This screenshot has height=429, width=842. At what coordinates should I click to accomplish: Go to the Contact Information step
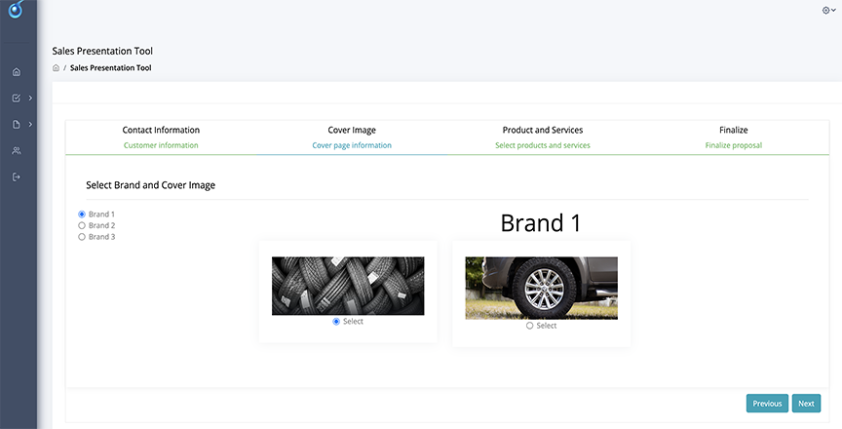161,137
